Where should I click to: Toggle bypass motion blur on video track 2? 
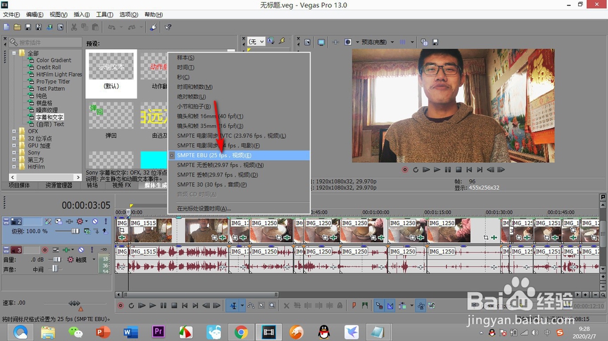pyautogui.click(x=47, y=221)
